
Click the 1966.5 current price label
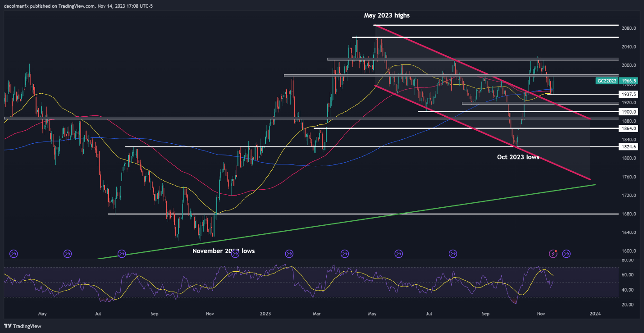click(x=628, y=81)
